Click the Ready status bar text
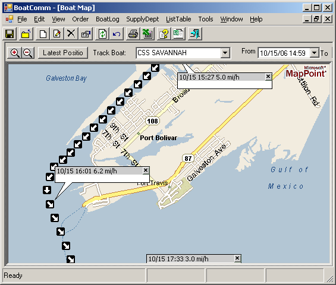The width and height of the screenshot is (336, 285). point(13,275)
